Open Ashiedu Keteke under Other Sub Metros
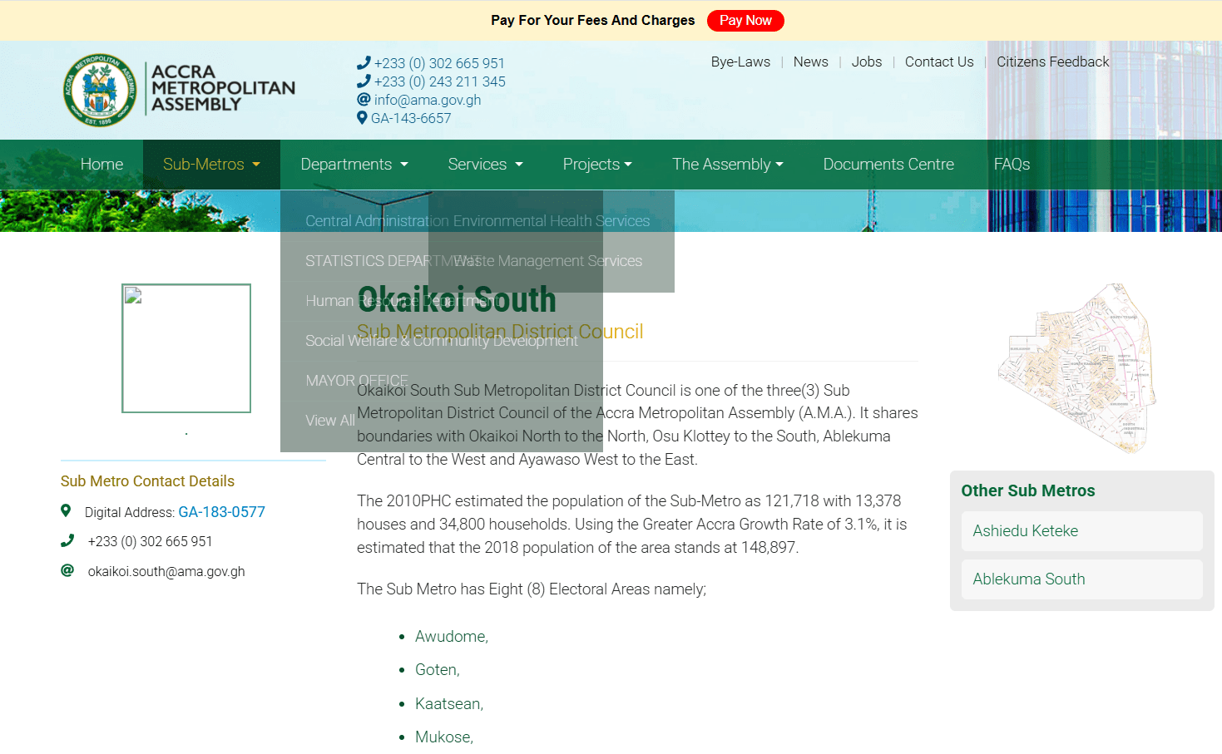 [x=1081, y=531]
